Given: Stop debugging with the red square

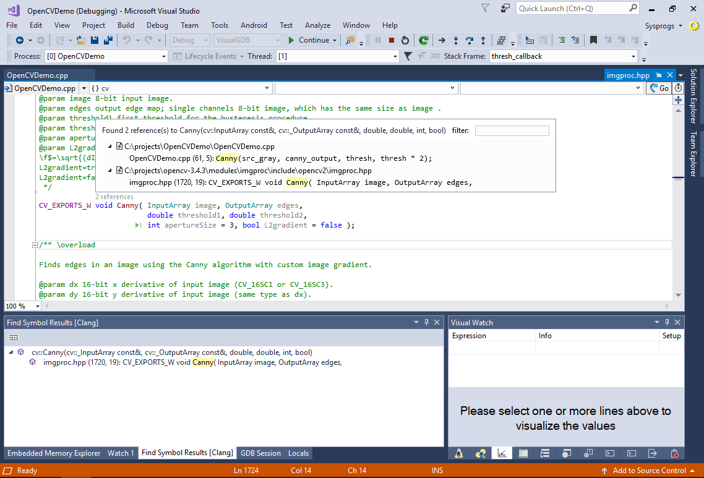Looking at the screenshot, I should pos(392,40).
